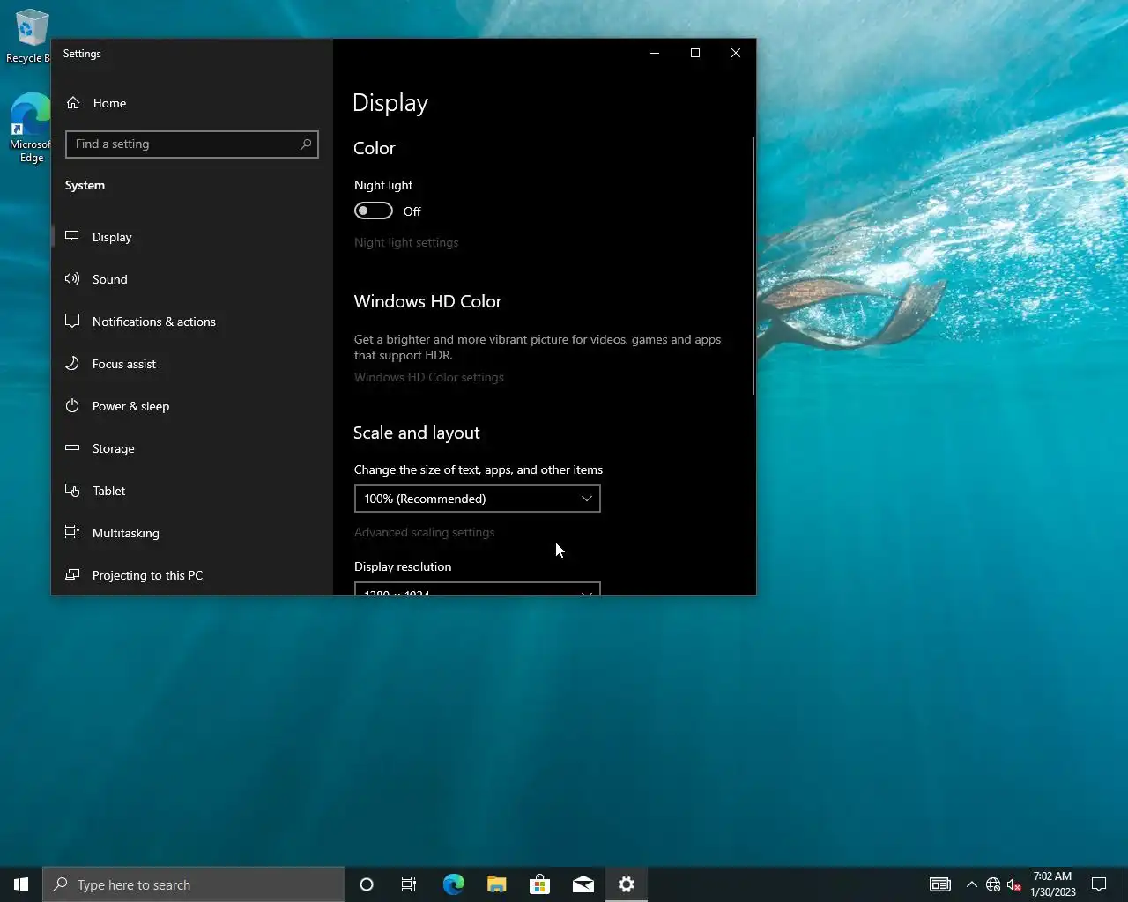Open File Explorer from taskbar

496,884
